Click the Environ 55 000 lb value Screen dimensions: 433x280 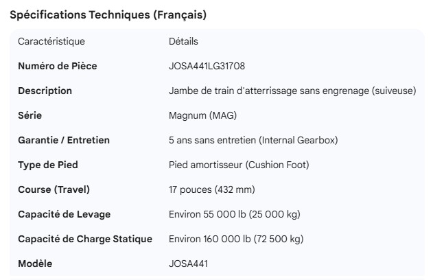click(x=234, y=214)
